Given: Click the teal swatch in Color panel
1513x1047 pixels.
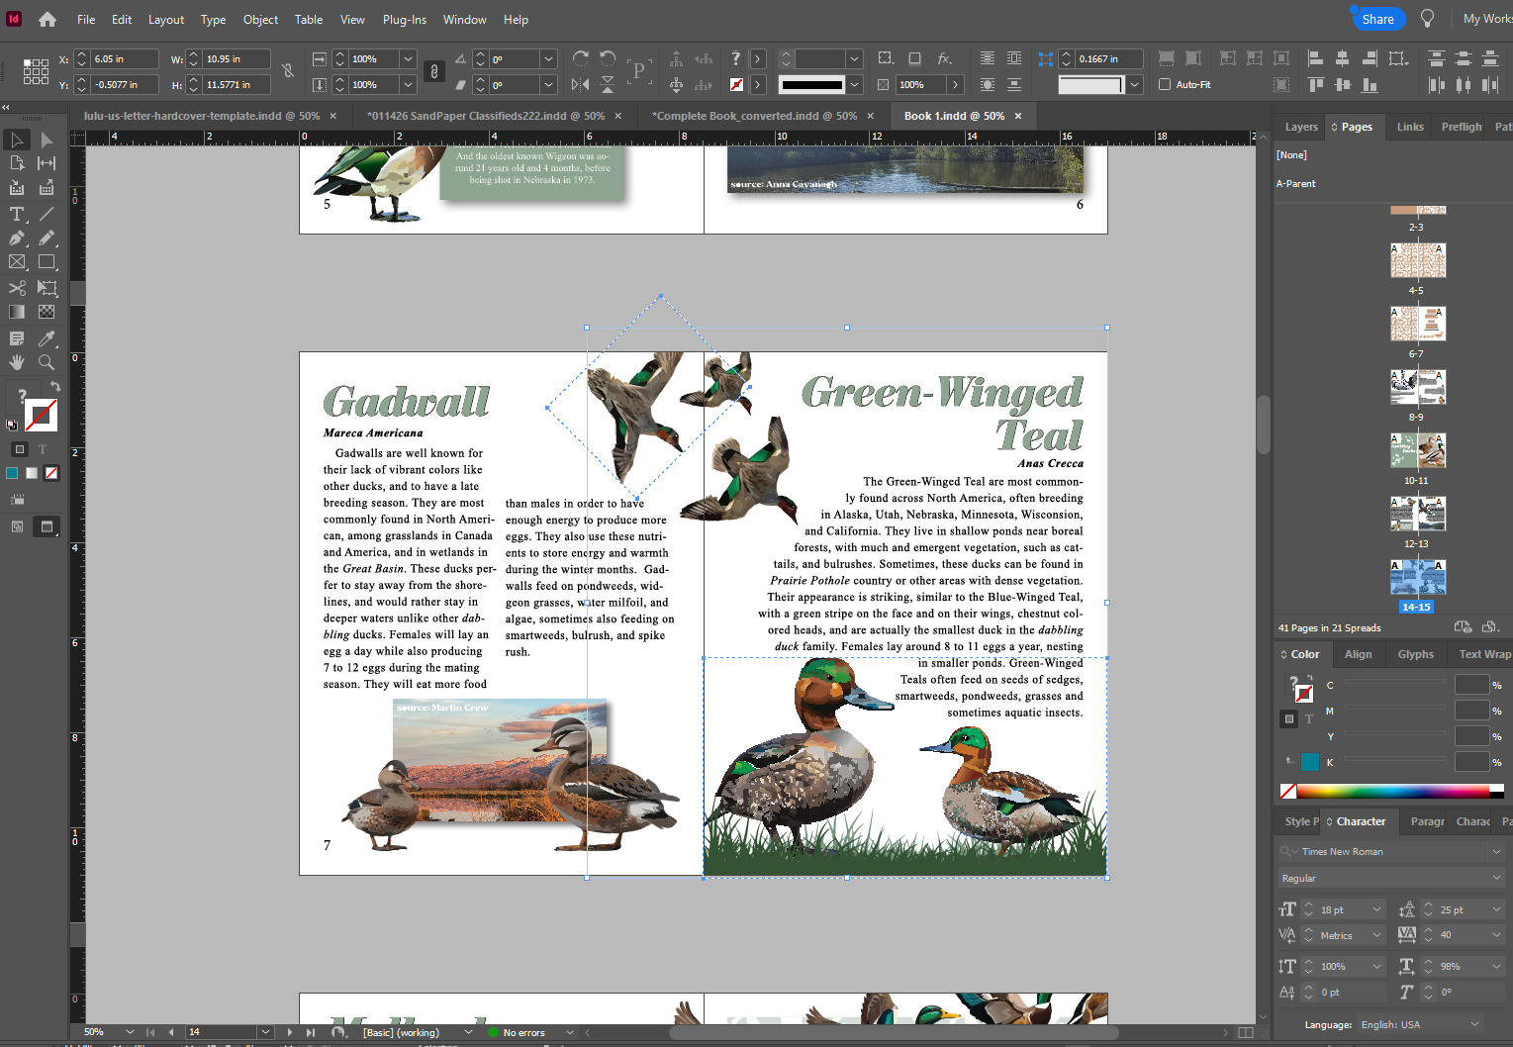Looking at the screenshot, I should [1310, 762].
